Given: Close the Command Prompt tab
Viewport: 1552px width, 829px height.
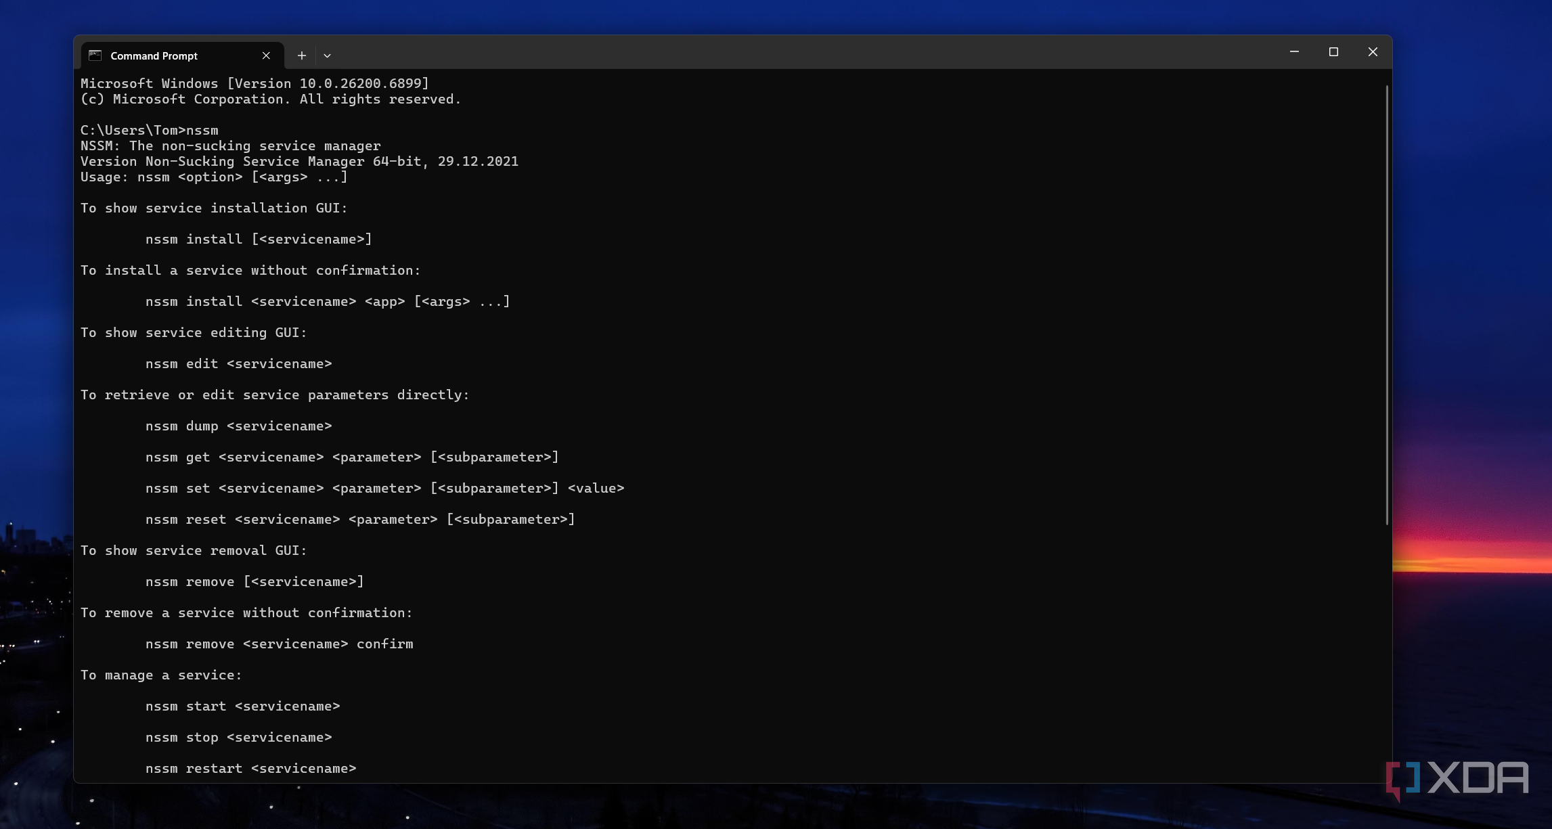Looking at the screenshot, I should [266, 55].
